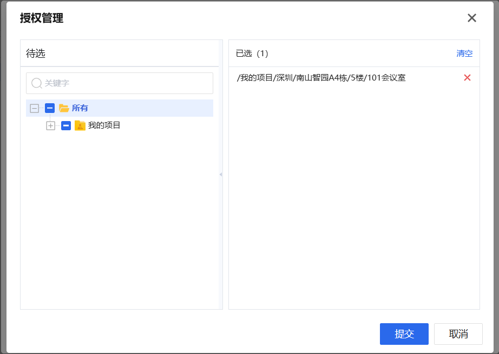Toggle the 我的项目 checkbox

click(x=66, y=125)
